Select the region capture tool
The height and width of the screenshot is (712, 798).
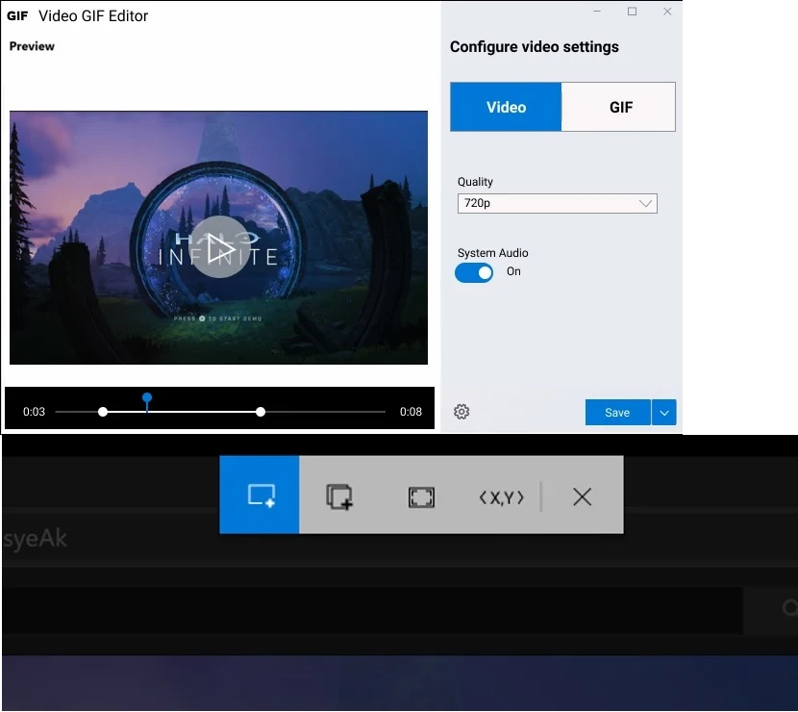(260, 495)
